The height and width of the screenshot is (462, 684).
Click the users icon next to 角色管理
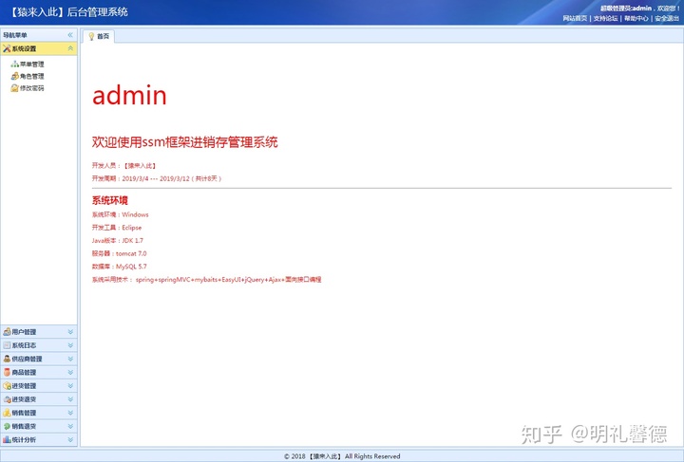coord(15,76)
